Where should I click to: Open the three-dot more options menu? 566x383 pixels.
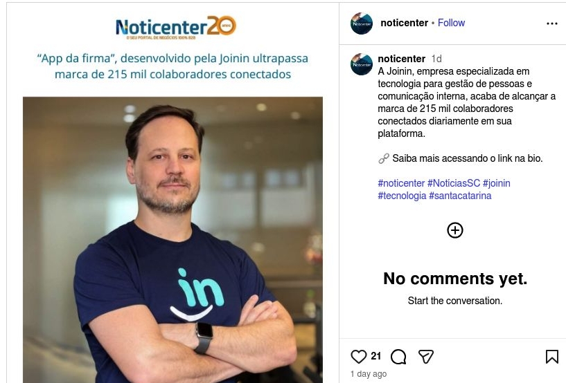tap(551, 24)
